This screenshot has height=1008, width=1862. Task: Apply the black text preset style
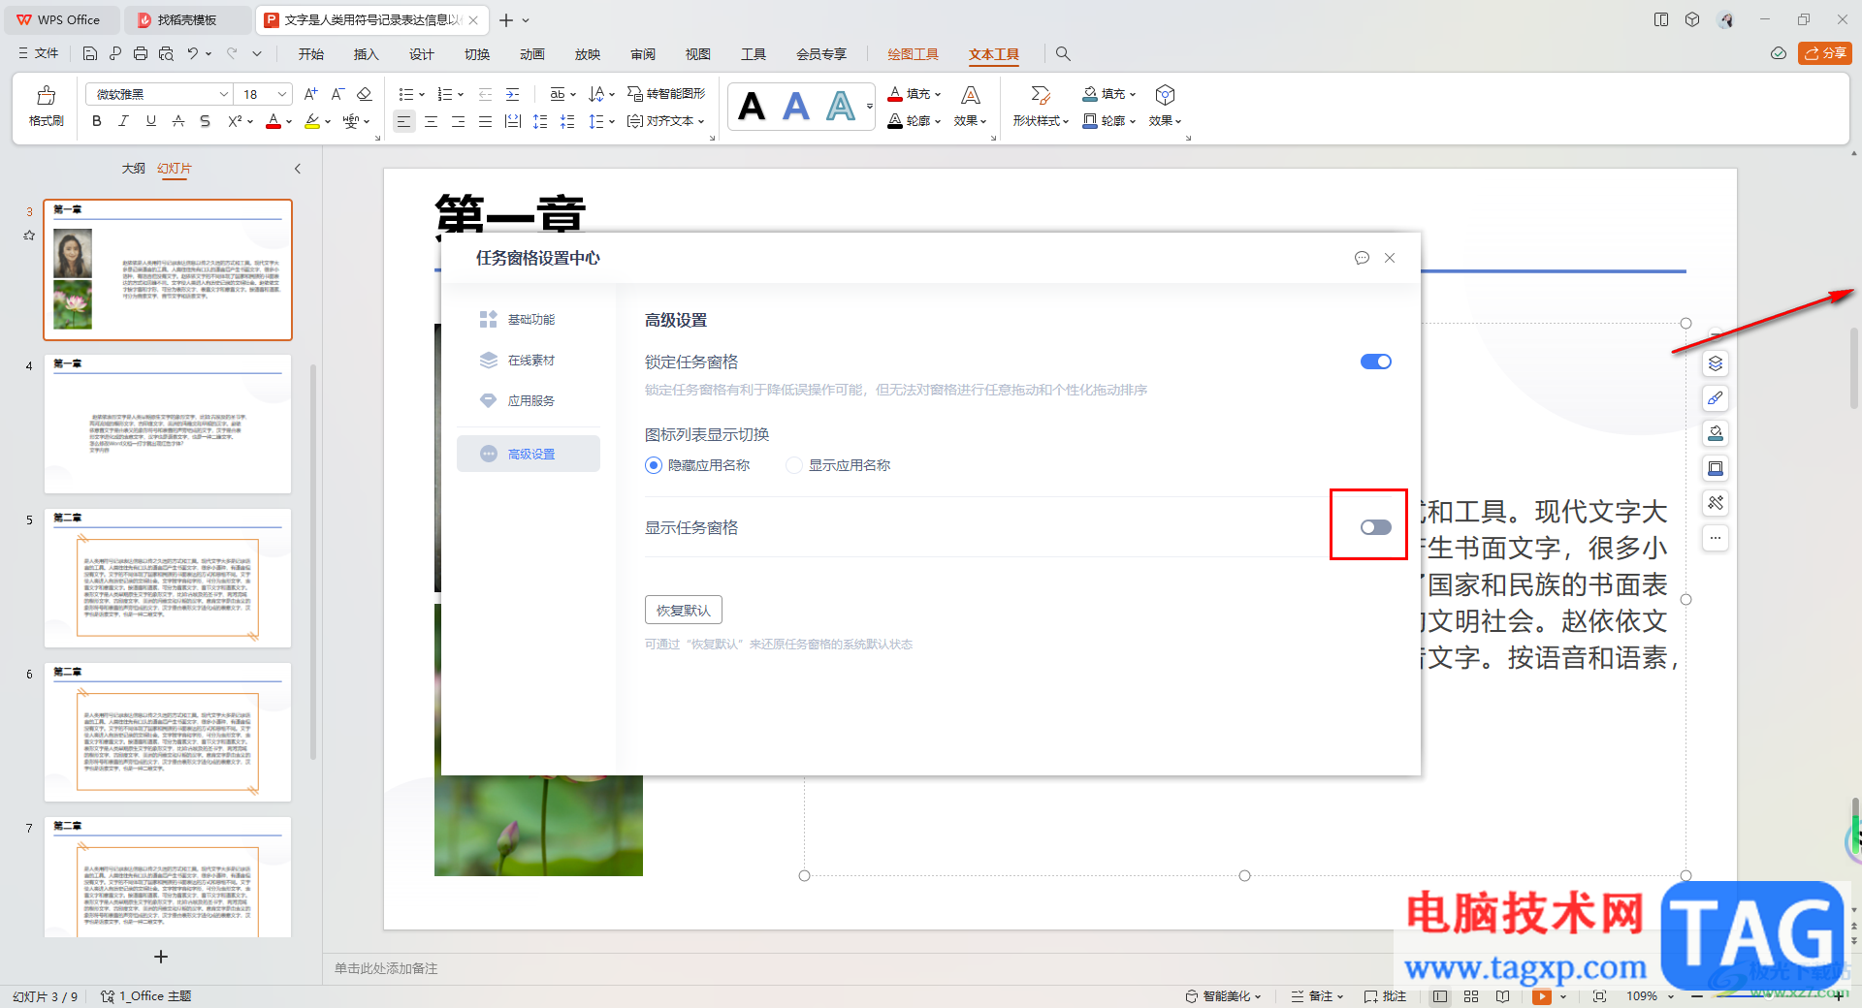752,106
